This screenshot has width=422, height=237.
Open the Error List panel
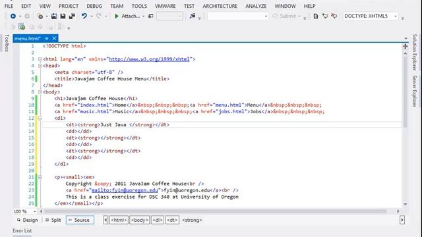pos(22,230)
